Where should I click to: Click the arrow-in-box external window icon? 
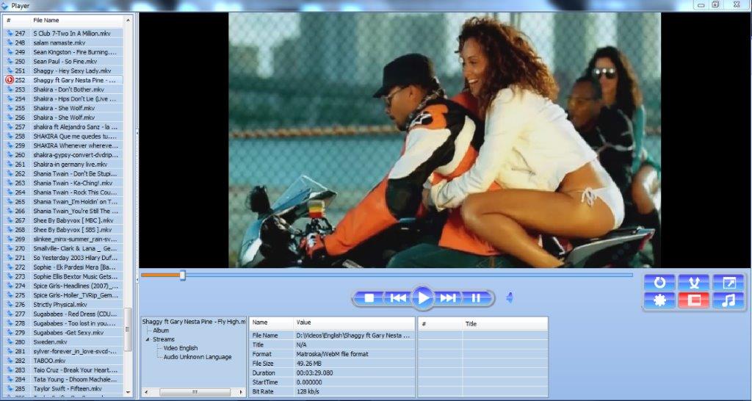(728, 282)
